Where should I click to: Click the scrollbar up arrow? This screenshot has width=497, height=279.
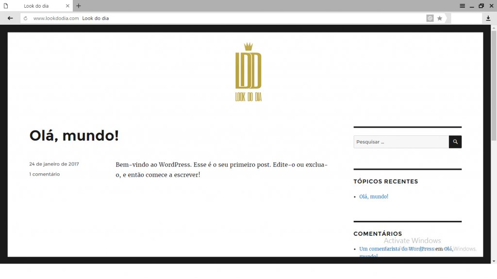(x=494, y=28)
